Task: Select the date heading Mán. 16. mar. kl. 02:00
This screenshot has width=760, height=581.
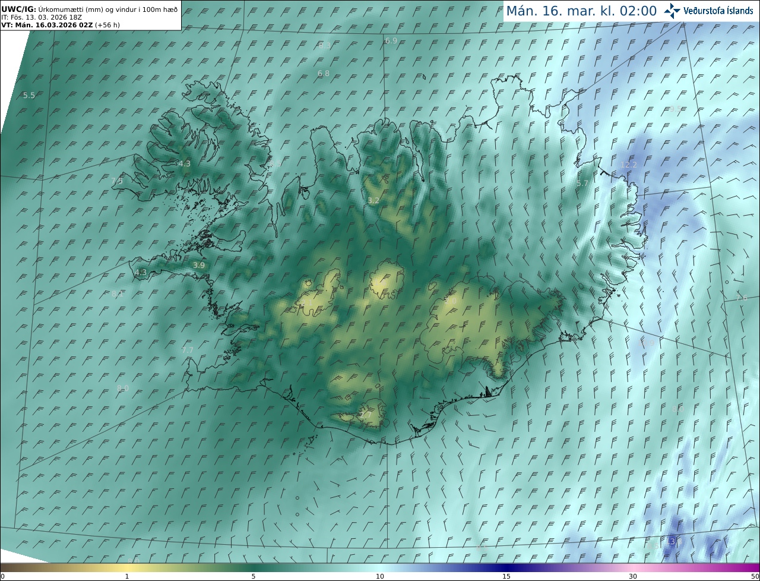Action: point(581,11)
